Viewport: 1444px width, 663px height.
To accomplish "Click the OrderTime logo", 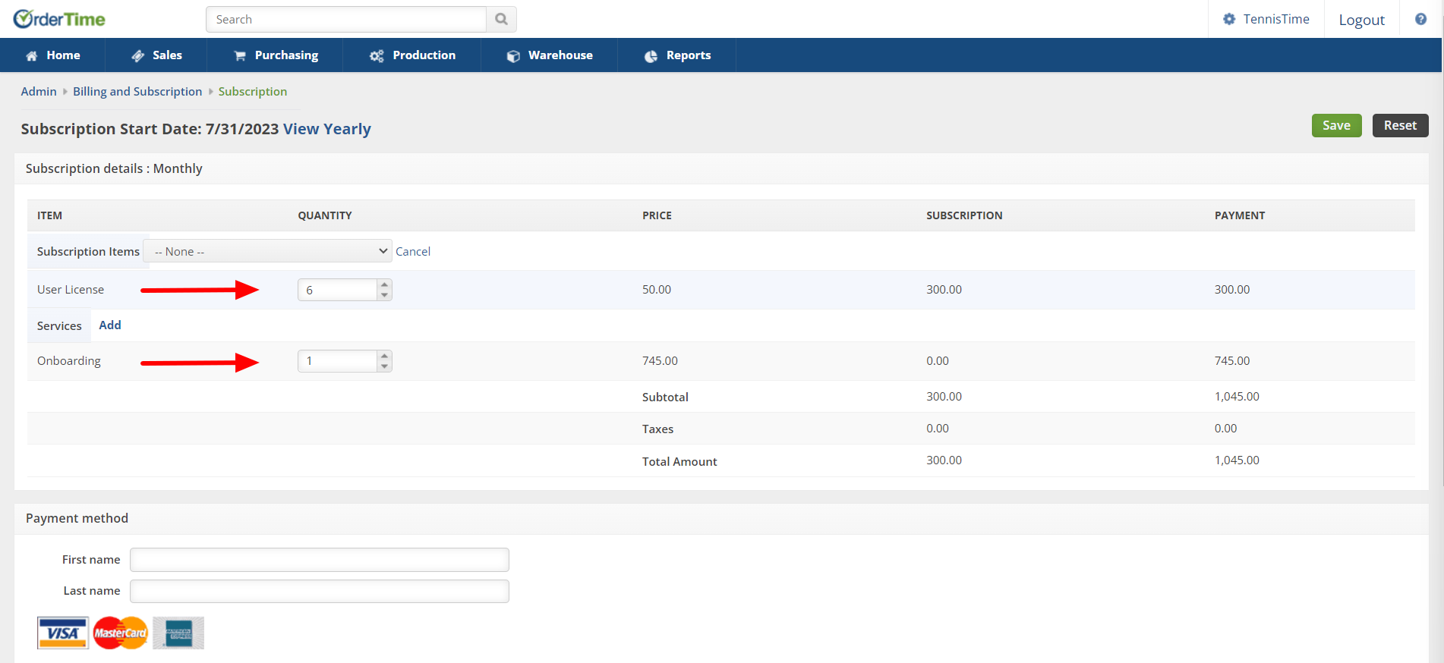I will coord(59,19).
